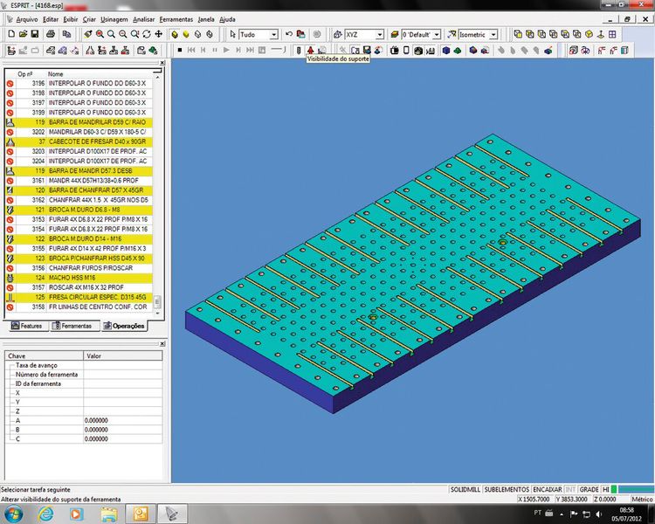
Task: Toggle ENCAIXAR snap mode in status bar
Action: [x=548, y=489]
